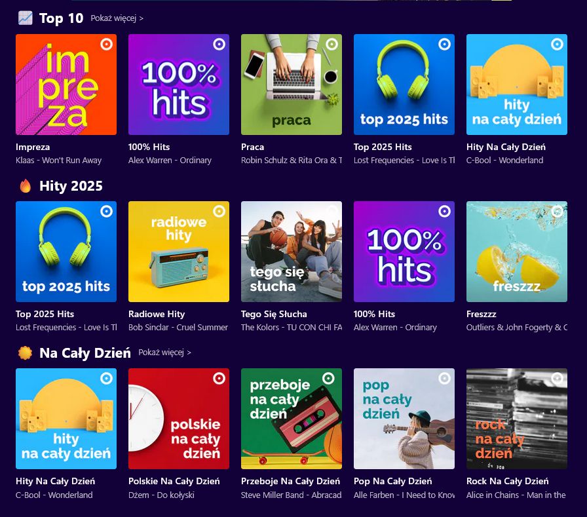This screenshot has width=587, height=517.
Task: Open the Przeboje Na Cały Dzień cover
Action: 292,419
